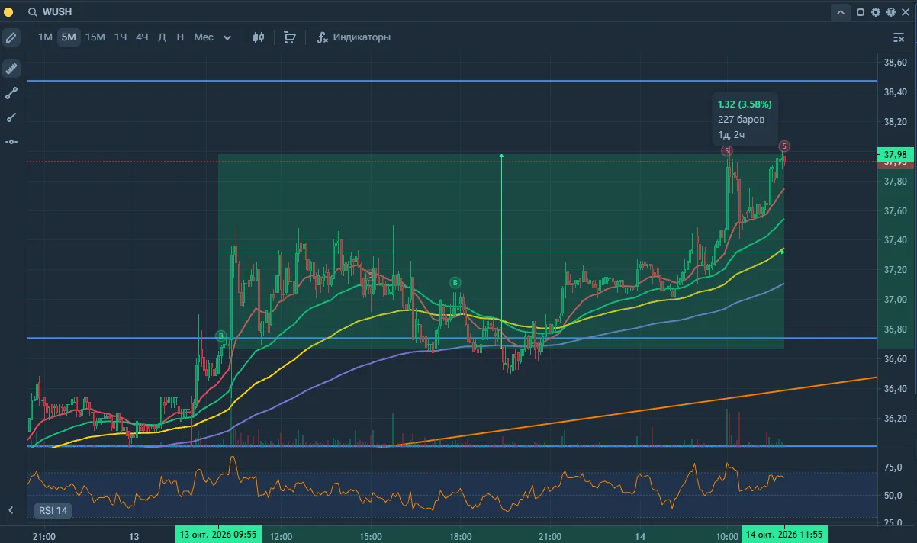The image size is (917, 543).
Task: Click the yellow circle link indicator
Action: [8, 12]
